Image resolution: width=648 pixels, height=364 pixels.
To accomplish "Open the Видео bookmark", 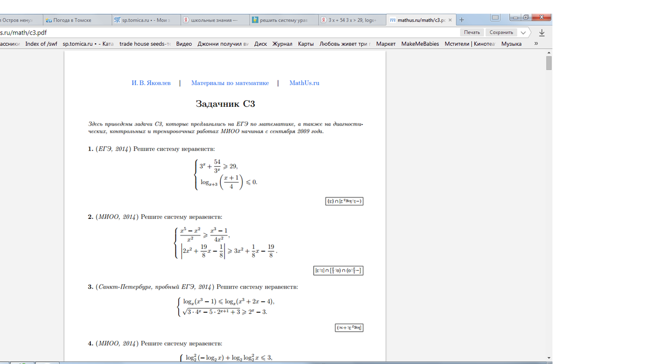I will (184, 44).
